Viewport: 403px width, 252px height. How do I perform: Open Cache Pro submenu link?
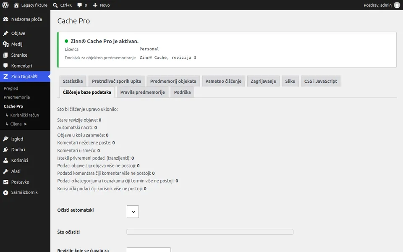(x=13, y=106)
